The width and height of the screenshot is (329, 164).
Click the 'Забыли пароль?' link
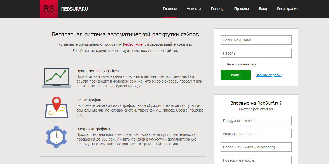(269, 75)
